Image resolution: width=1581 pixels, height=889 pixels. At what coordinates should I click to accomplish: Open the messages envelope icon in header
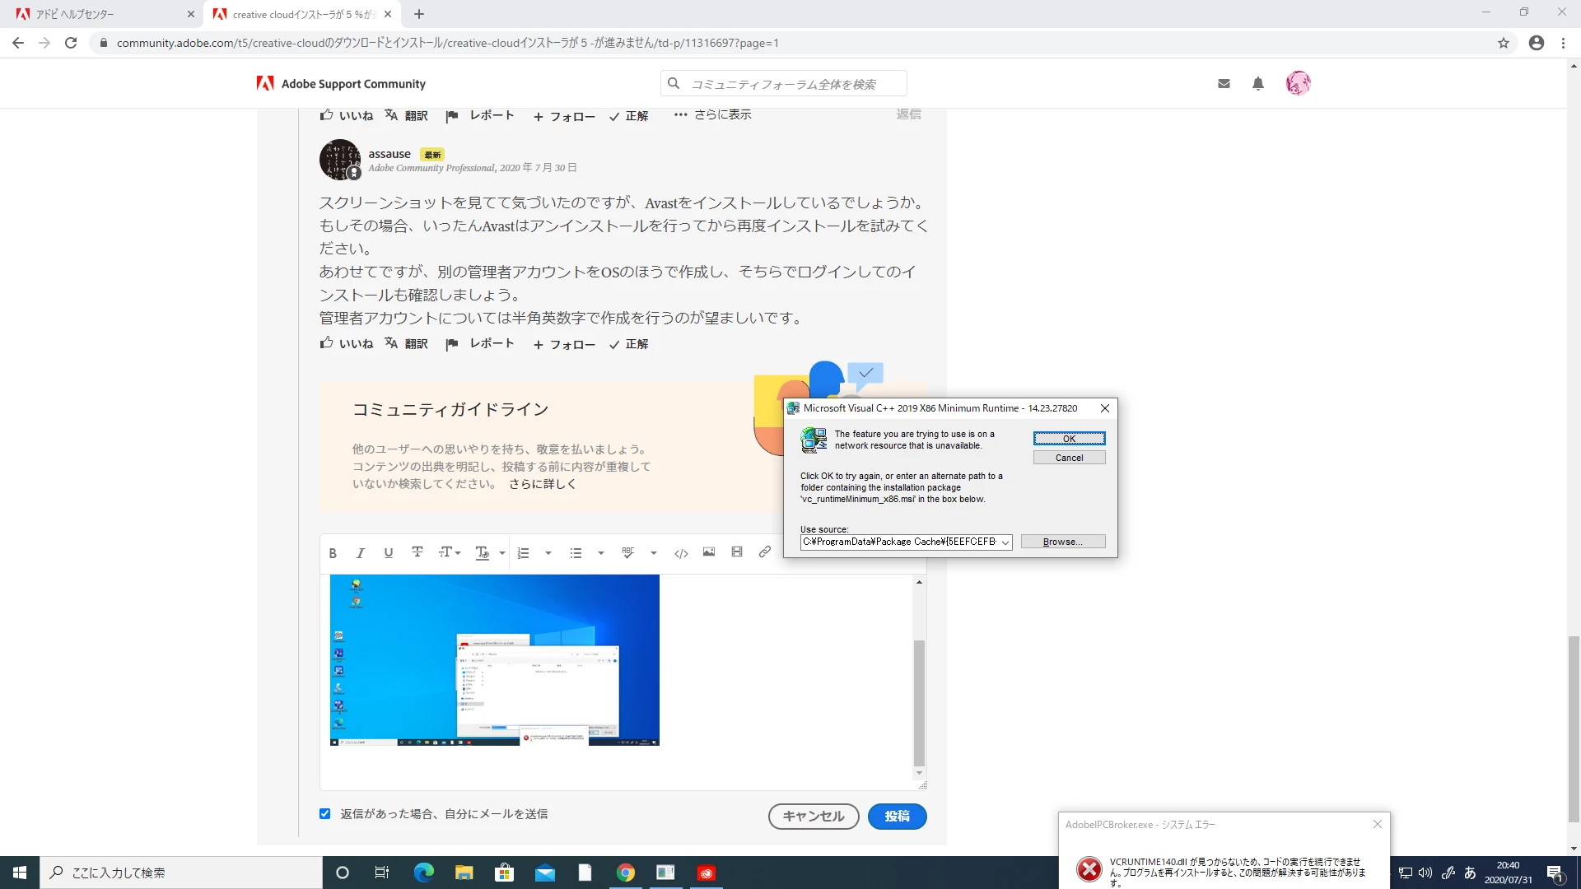(1224, 83)
